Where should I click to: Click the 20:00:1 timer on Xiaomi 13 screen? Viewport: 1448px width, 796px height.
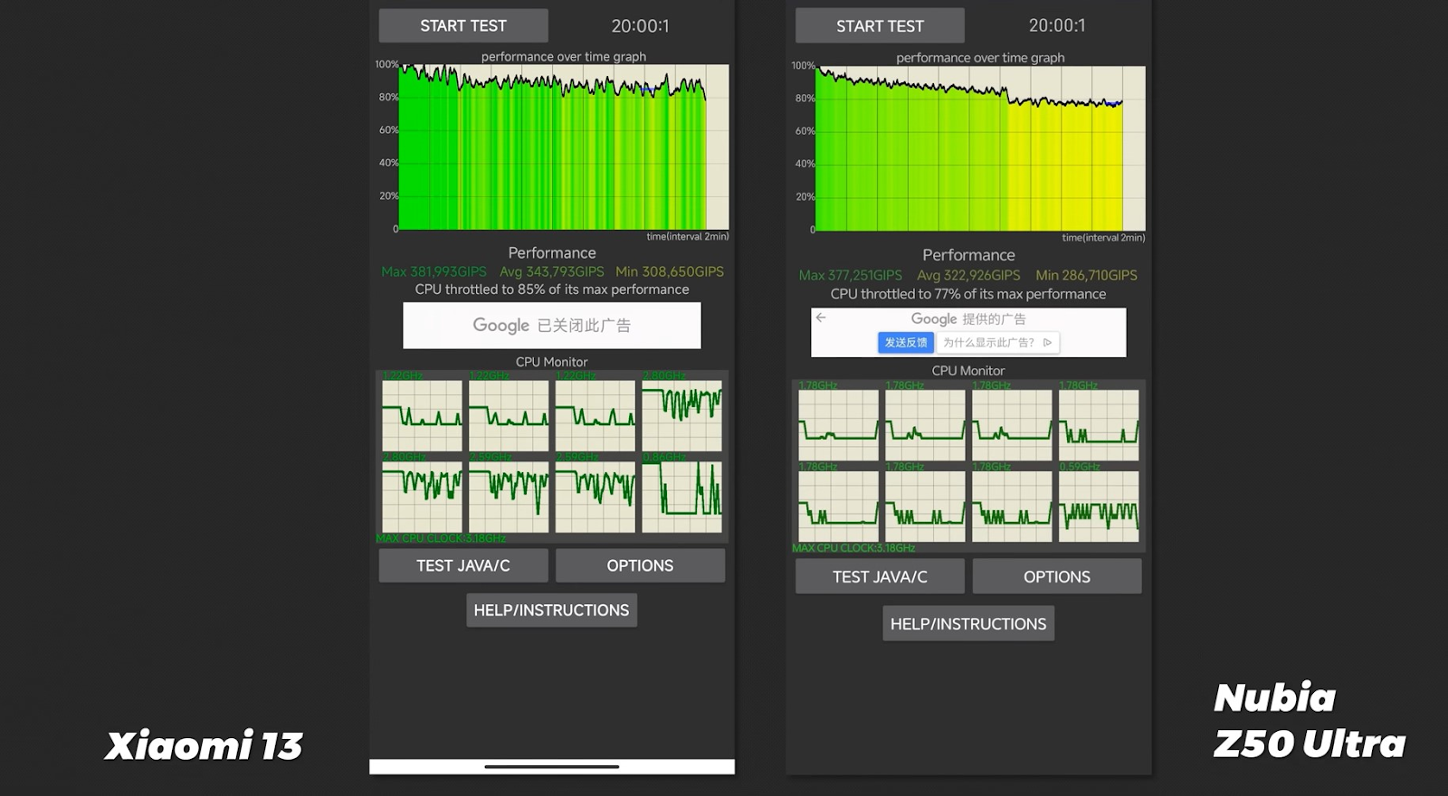tap(640, 26)
